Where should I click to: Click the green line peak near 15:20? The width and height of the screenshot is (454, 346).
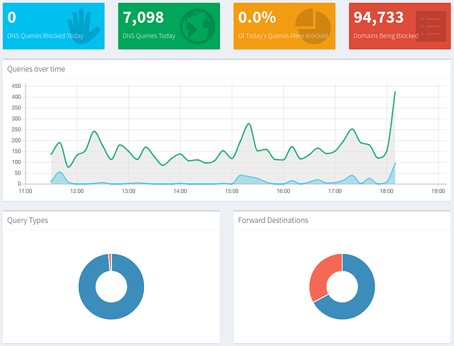click(248, 124)
